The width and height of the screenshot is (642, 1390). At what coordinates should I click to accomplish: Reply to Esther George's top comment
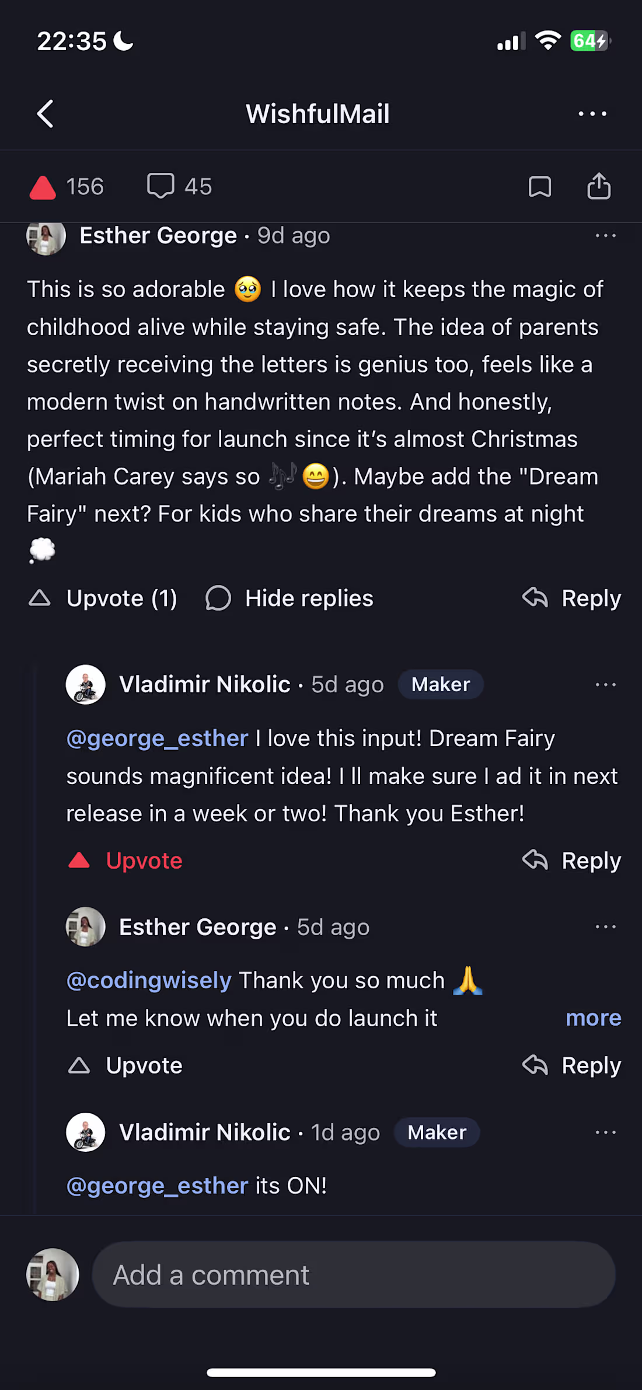click(572, 598)
